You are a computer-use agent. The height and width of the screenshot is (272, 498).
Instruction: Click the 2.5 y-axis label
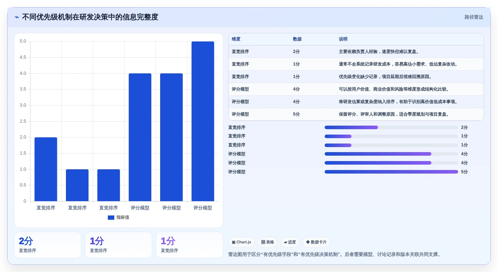(23, 121)
